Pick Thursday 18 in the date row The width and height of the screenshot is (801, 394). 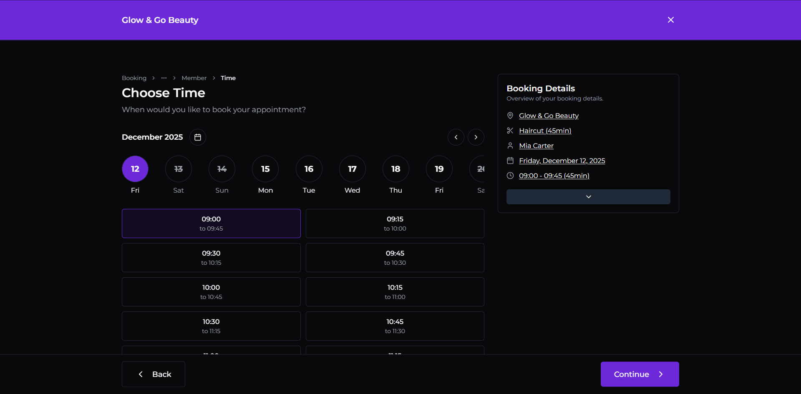click(x=395, y=169)
